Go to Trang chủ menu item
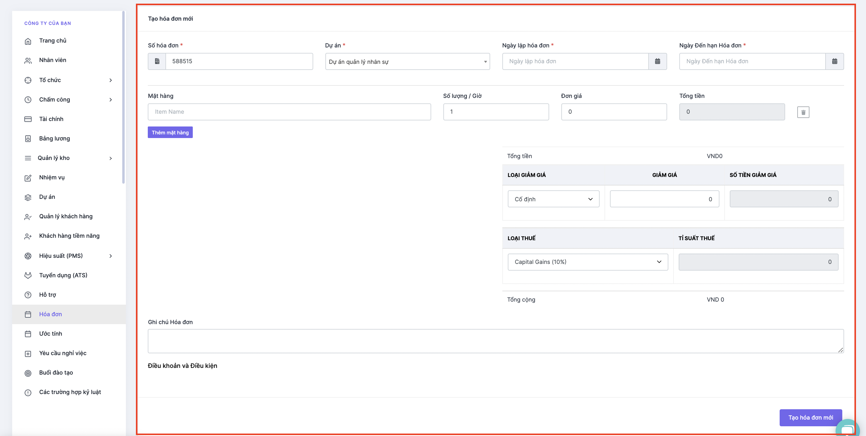This screenshot has width=866, height=436. coord(69,41)
